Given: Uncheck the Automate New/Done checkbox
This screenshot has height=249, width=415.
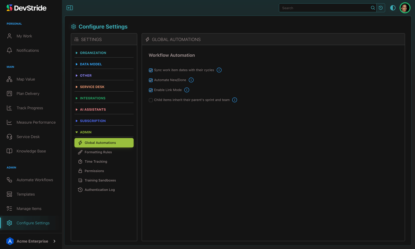Looking at the screenshot, I should click(151, 80).
